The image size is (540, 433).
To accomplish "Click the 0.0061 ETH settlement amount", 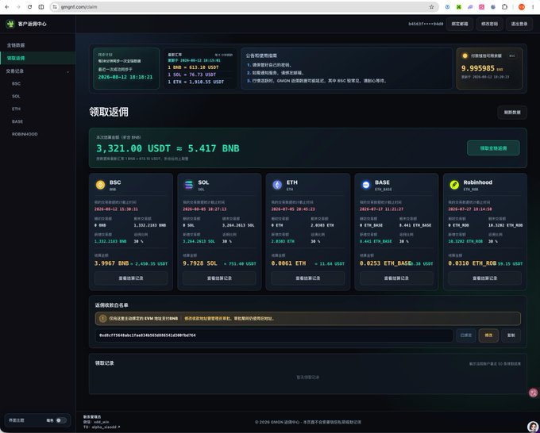I will pos(288,263).
